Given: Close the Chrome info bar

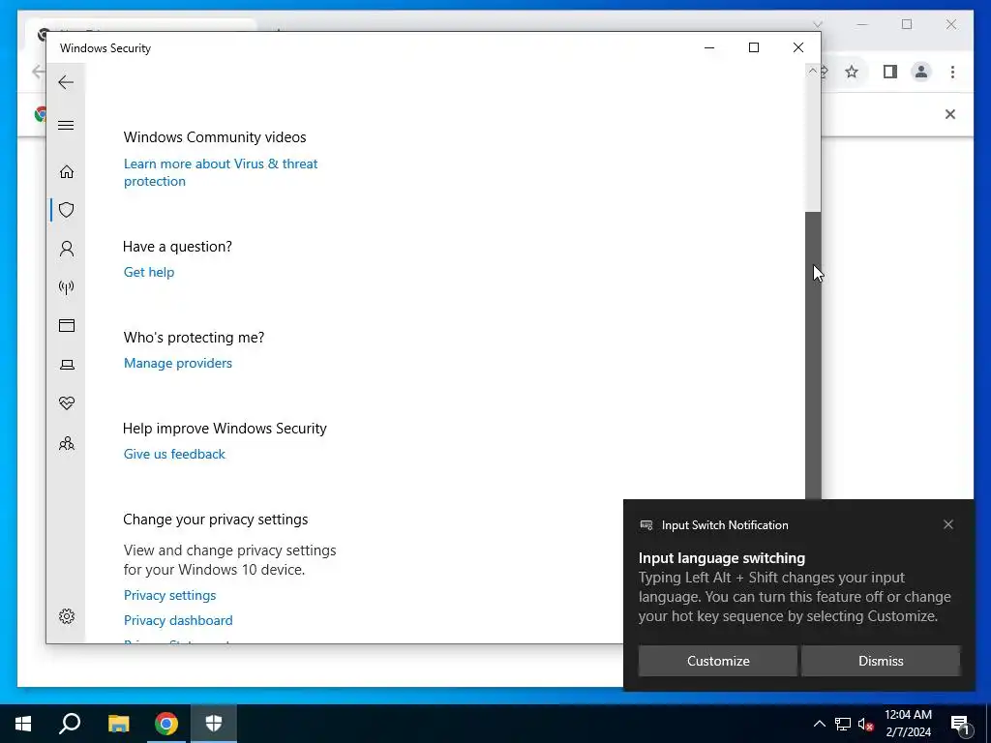Looking at the screenshot, I should 950,114.
